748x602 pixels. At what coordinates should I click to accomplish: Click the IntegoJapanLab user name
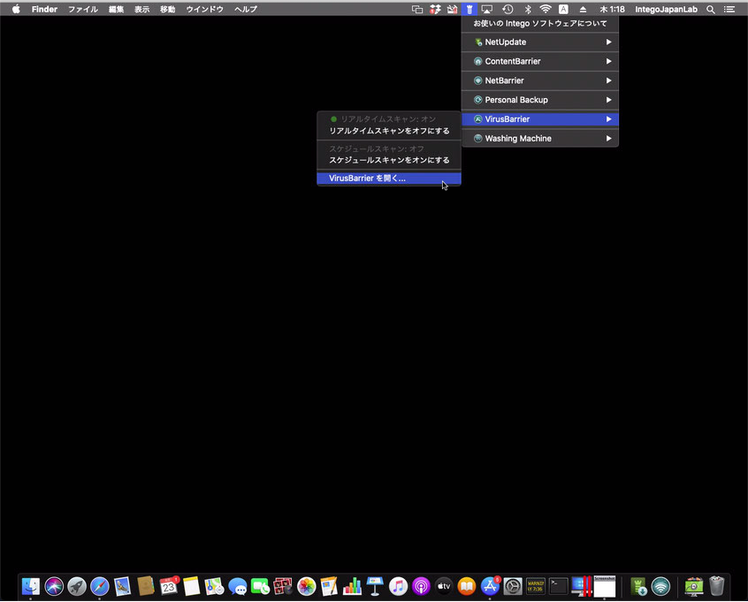point(666,9)
